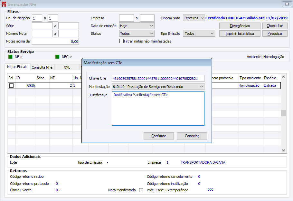This screenshot has height=201, width=293.
Task: Click the Gerenciador NFe app icon
Action: [x=4, y=4]
